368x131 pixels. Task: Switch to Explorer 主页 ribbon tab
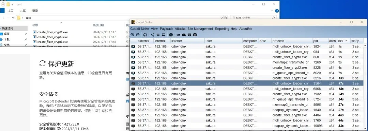pos(11,11)
